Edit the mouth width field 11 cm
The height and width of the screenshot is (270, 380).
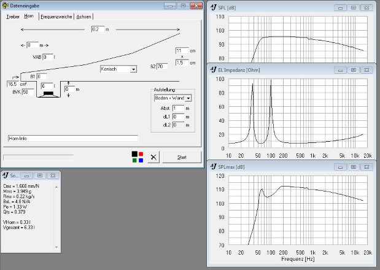(182, 50)
